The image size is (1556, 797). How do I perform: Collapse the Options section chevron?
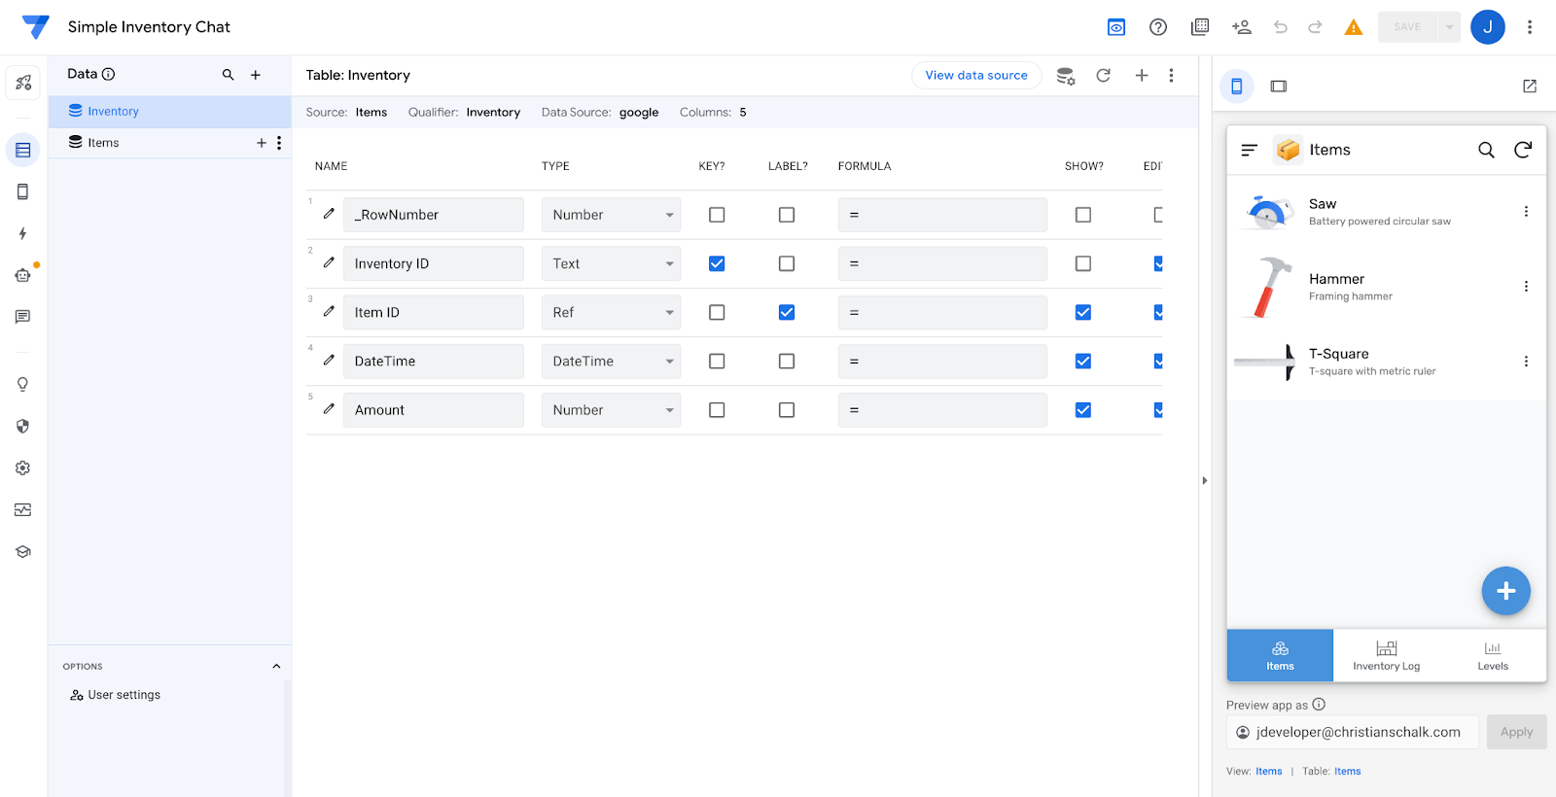(x=276, y=667)
